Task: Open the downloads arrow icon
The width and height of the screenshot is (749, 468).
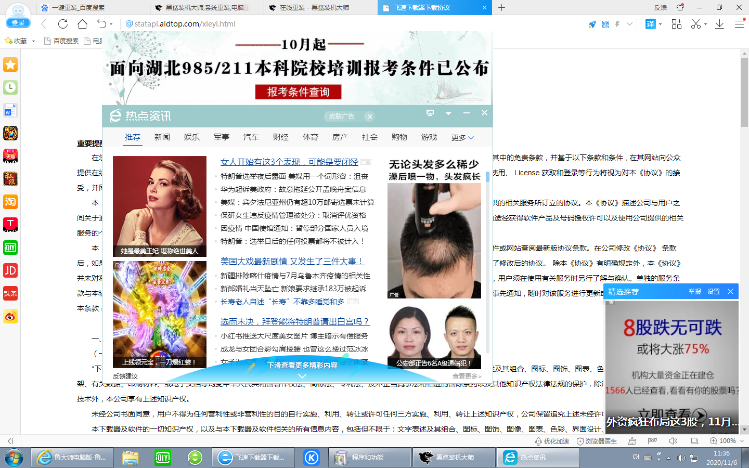Action: click(x=720, y=24)
